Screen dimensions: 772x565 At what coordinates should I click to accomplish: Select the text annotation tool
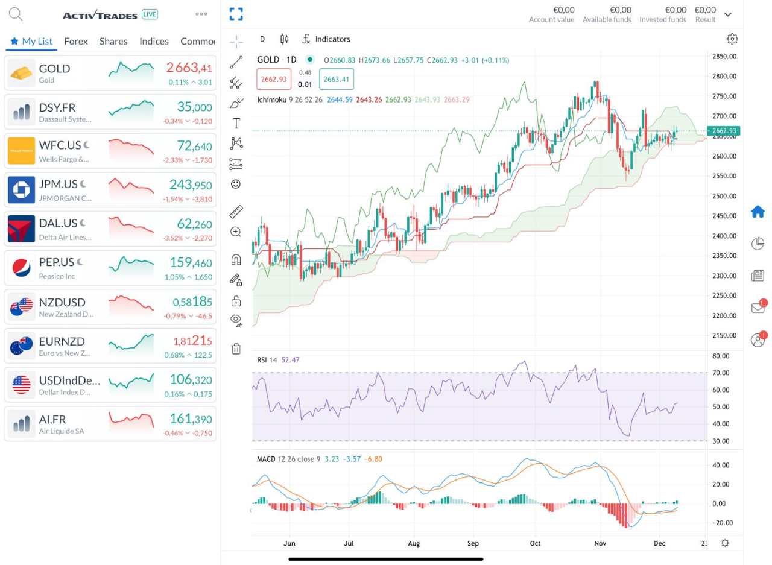coord(236,123)
